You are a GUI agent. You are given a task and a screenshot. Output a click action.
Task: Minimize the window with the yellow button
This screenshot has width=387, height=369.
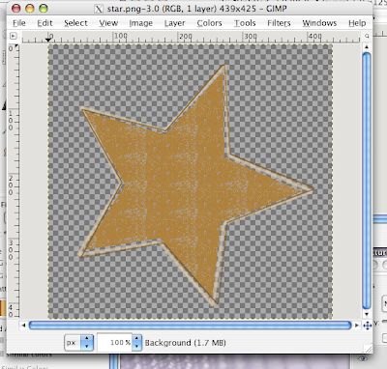pyautogui.click(x=30, y=9)
